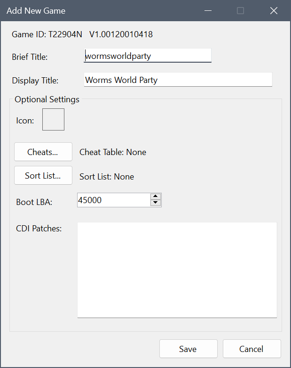Minimize the Add New Game dialog

click(x=207, y=10)
